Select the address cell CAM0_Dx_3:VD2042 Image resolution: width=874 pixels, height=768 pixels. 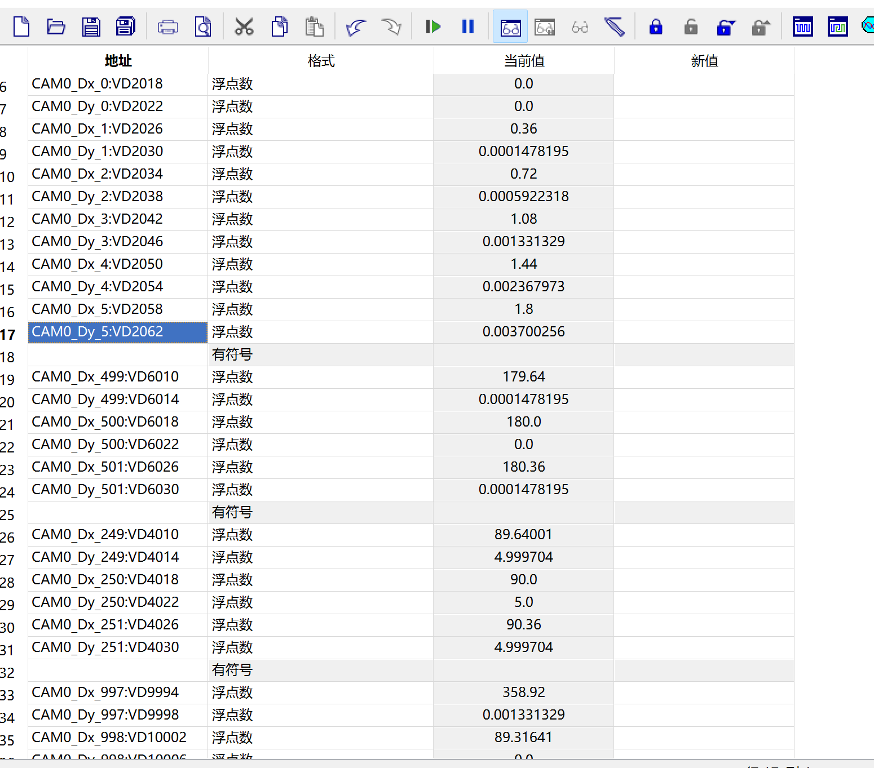118,219
